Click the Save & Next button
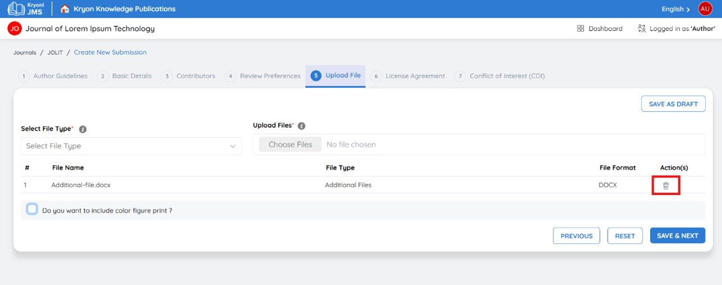Screen dimensions: 722x285 (x=678, y=236)
